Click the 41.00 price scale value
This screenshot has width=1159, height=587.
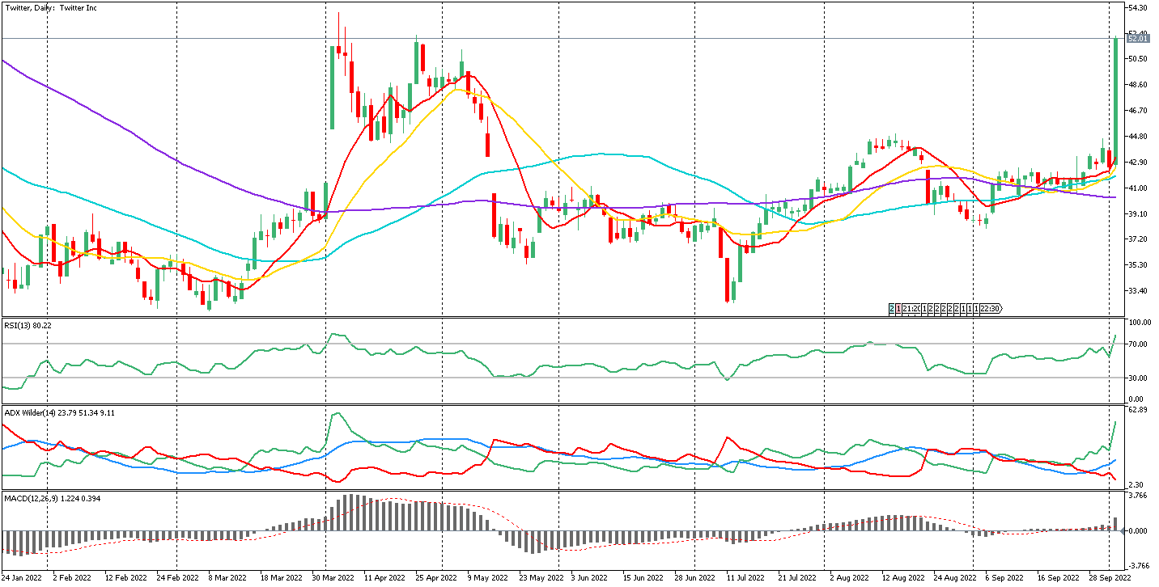click(x=1138, y=188)
